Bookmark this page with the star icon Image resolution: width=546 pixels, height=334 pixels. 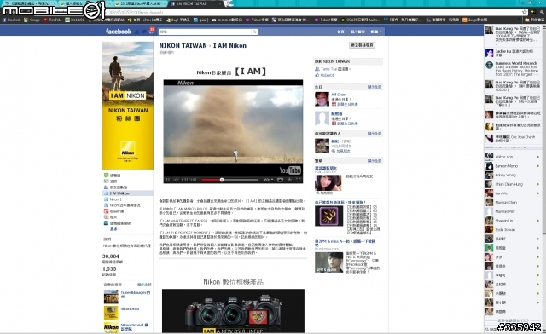525,12
